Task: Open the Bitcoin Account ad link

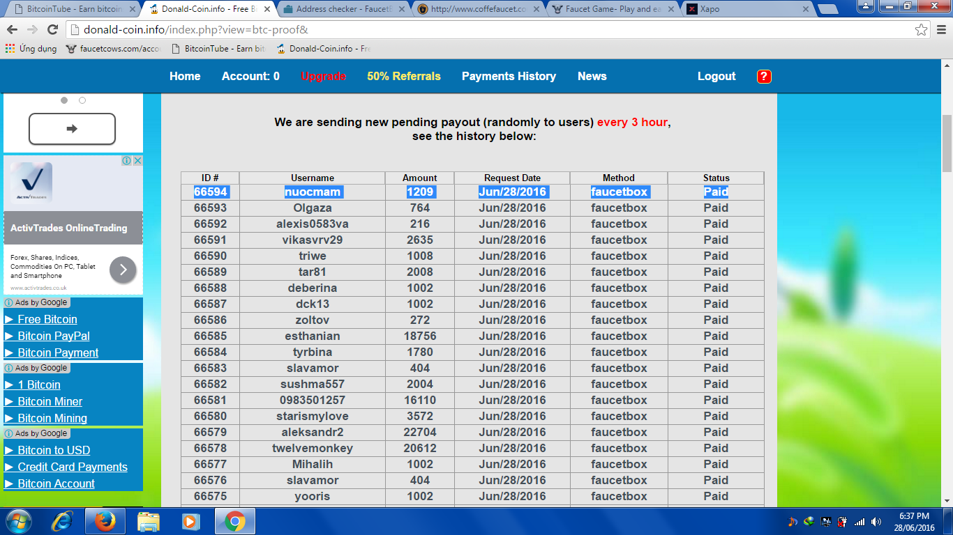Action: (57, 483)
